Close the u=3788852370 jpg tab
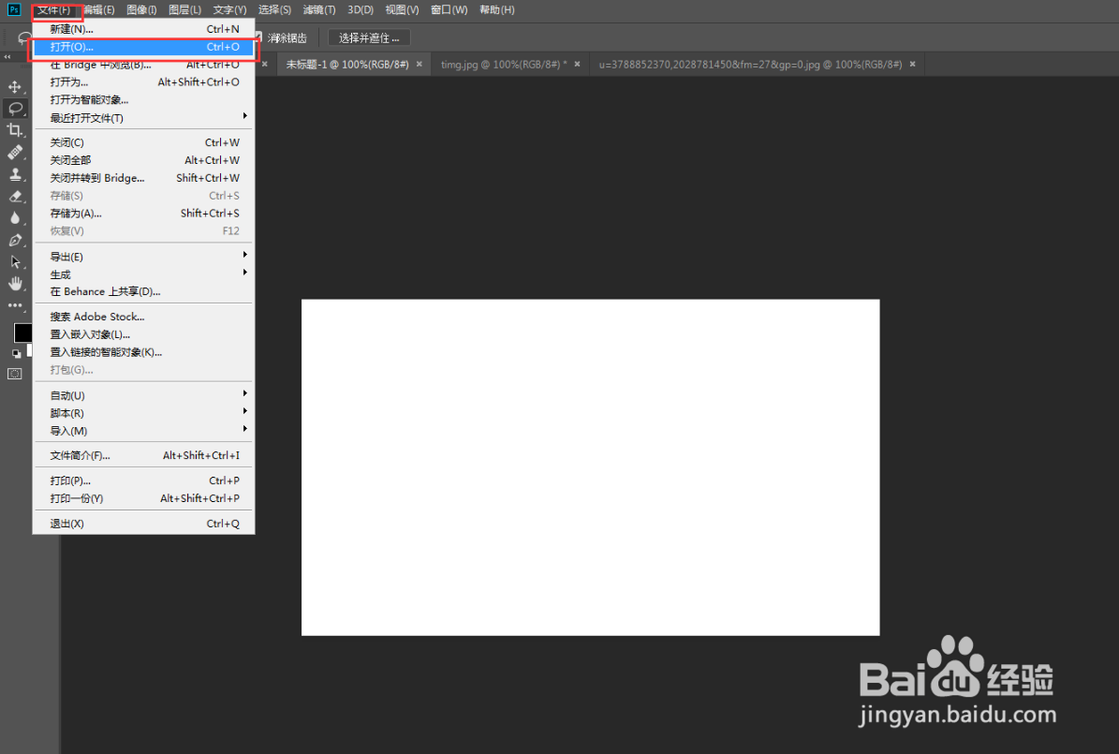 pos(913,65)
